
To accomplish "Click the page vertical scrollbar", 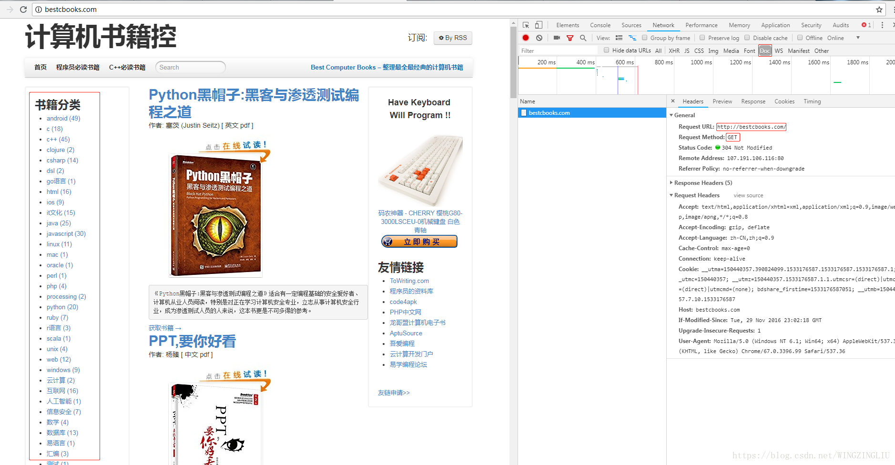I will tap(513, 62).
